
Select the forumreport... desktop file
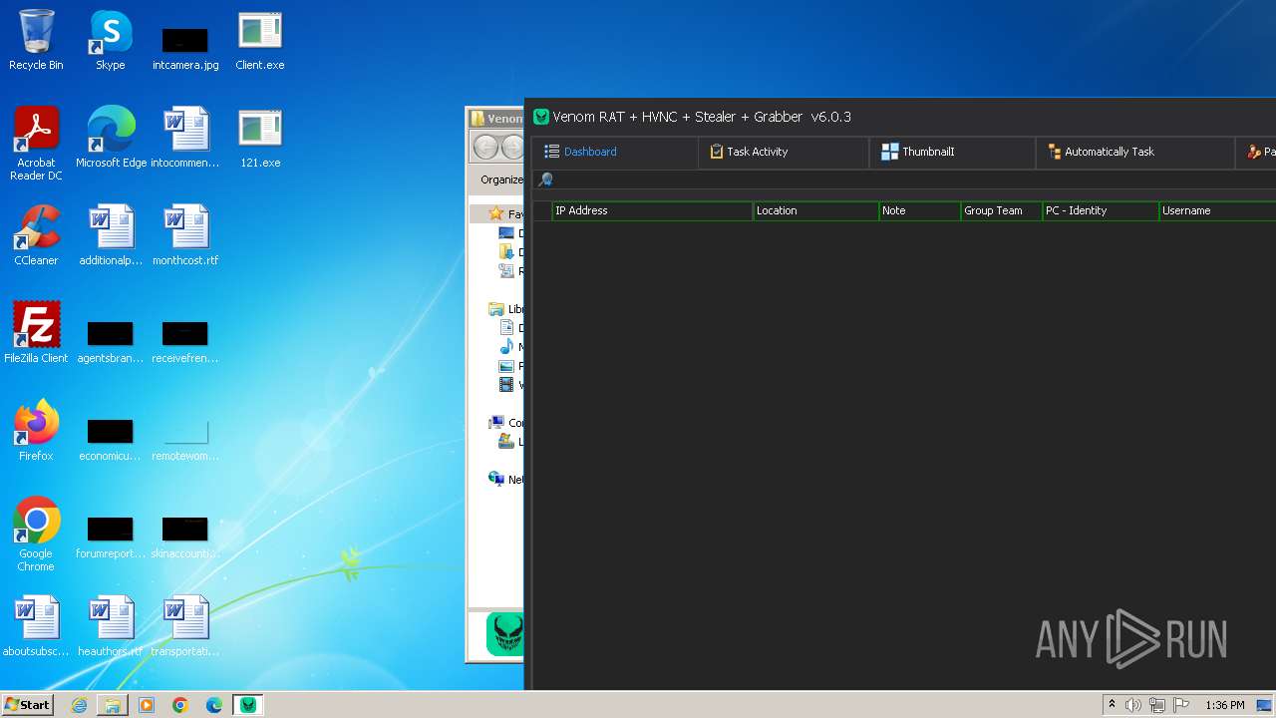coord(111,537)
